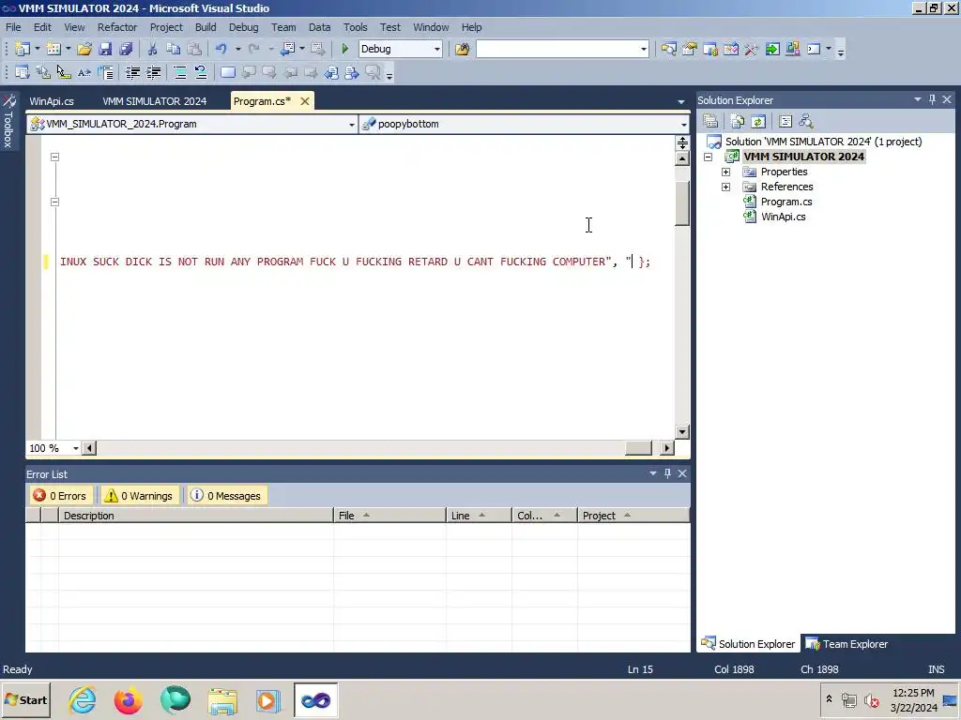Select WinApi.cs in Solution Explorer

point(783,217)
